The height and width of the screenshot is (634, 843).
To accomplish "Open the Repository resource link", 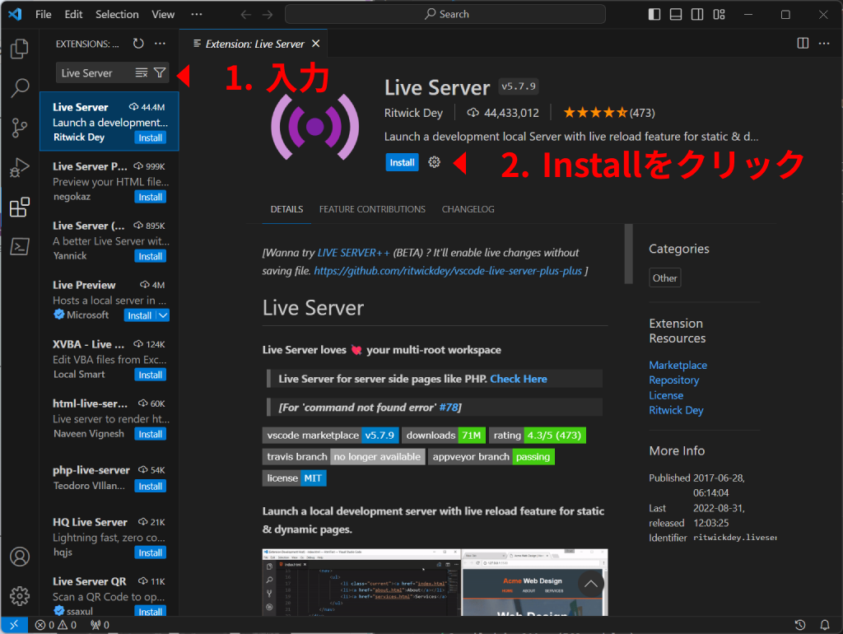I will [x=673, y=380].
